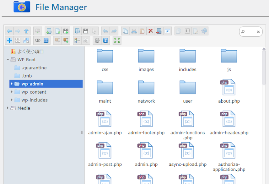Expand the wp-content folder arrow
Image resolution: width=269 pixels, height=184 pixels.
coord(12,92)
